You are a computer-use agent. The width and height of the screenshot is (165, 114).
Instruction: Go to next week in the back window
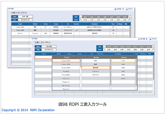coord(130,18)
